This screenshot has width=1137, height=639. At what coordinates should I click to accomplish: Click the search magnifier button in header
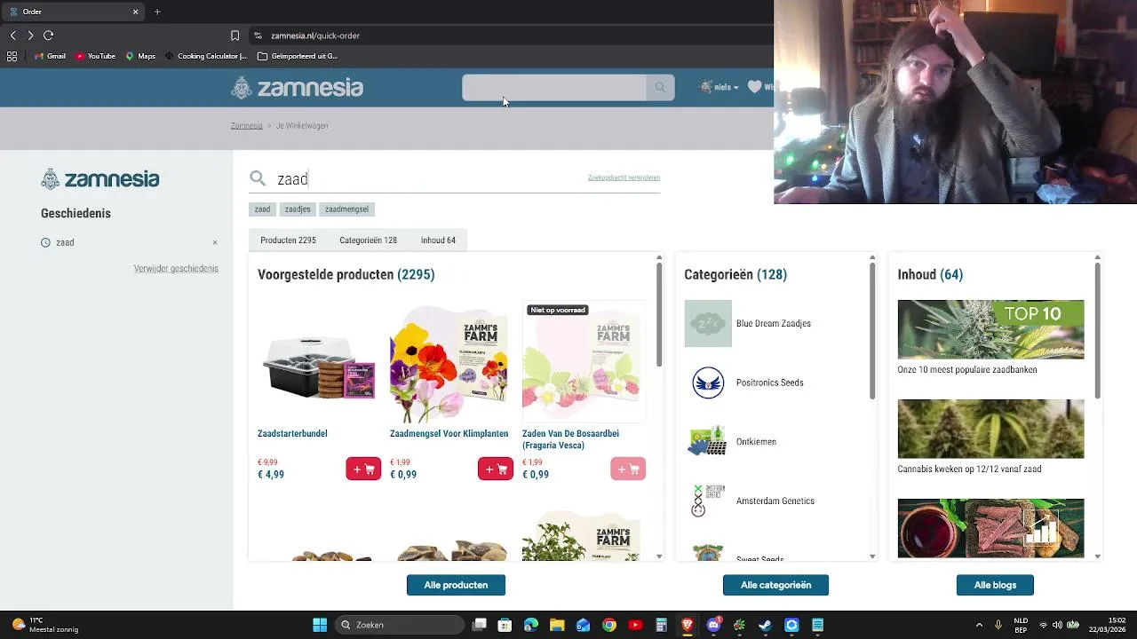pos(660,87)
